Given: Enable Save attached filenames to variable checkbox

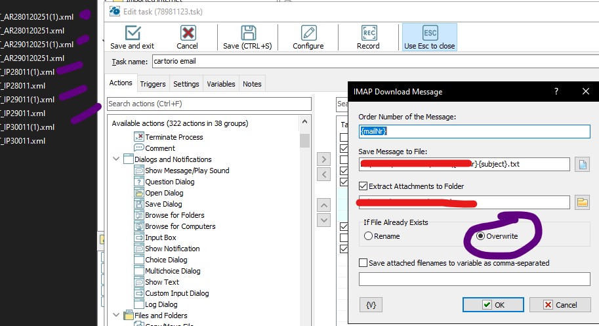Looking at the screenshot, I should (363, 263).
